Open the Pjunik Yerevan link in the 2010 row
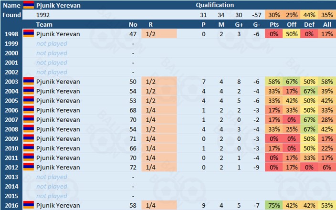Image resolution: width=336 pixels, height=210 pixels. pos(58,148)
